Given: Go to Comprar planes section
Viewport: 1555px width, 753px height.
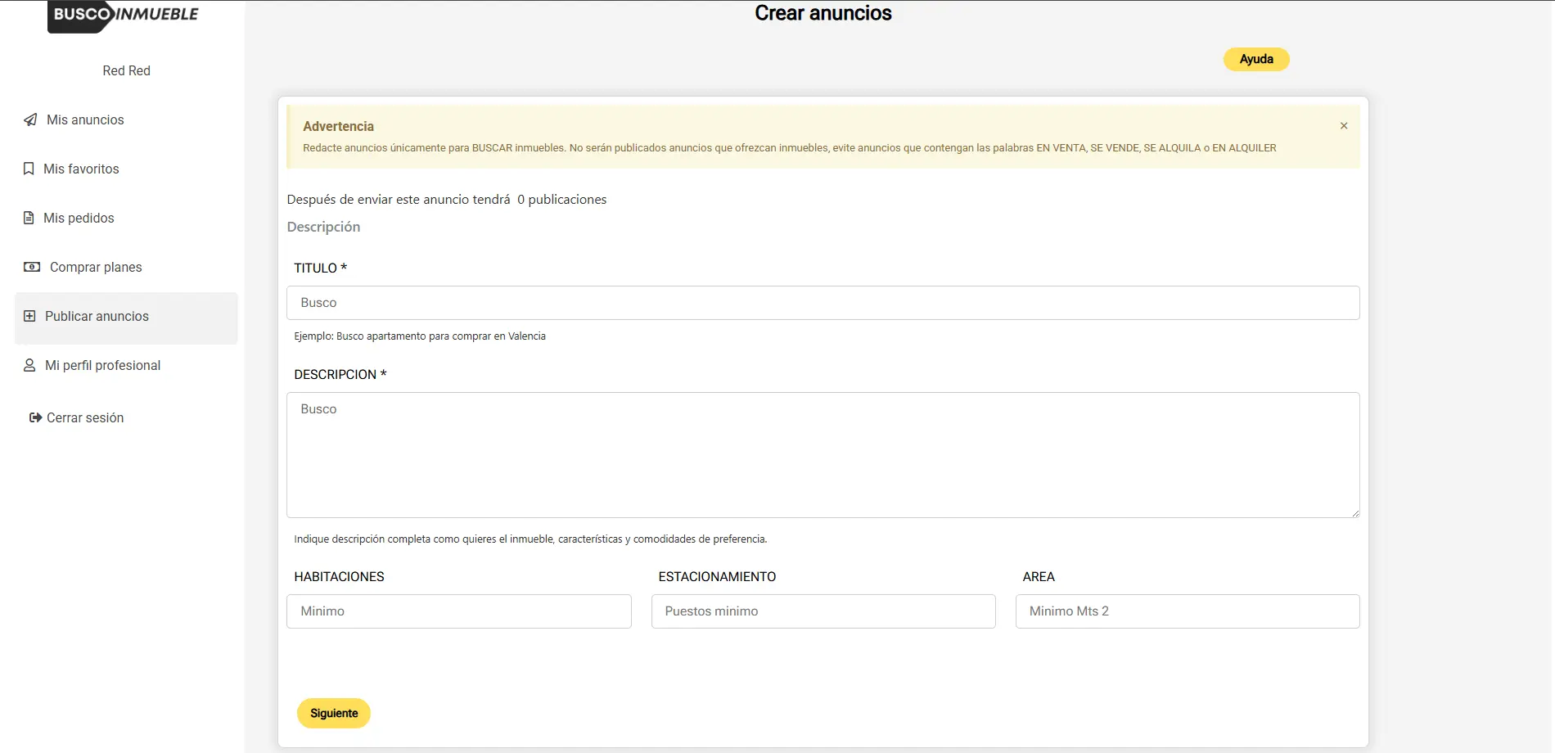Looking at the screenshot, I should click(x=96, y=267).
